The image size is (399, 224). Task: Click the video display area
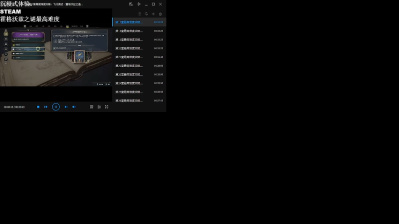click(x=56, y=55)
